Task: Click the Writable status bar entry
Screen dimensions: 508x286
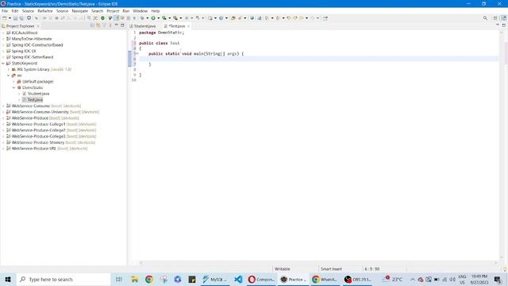Action: pyautogui.click(x=283, y=269)
